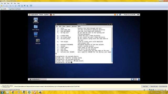168x94 pixels.
Task: Open the VMware Edit menu
Action: point(5,3)
